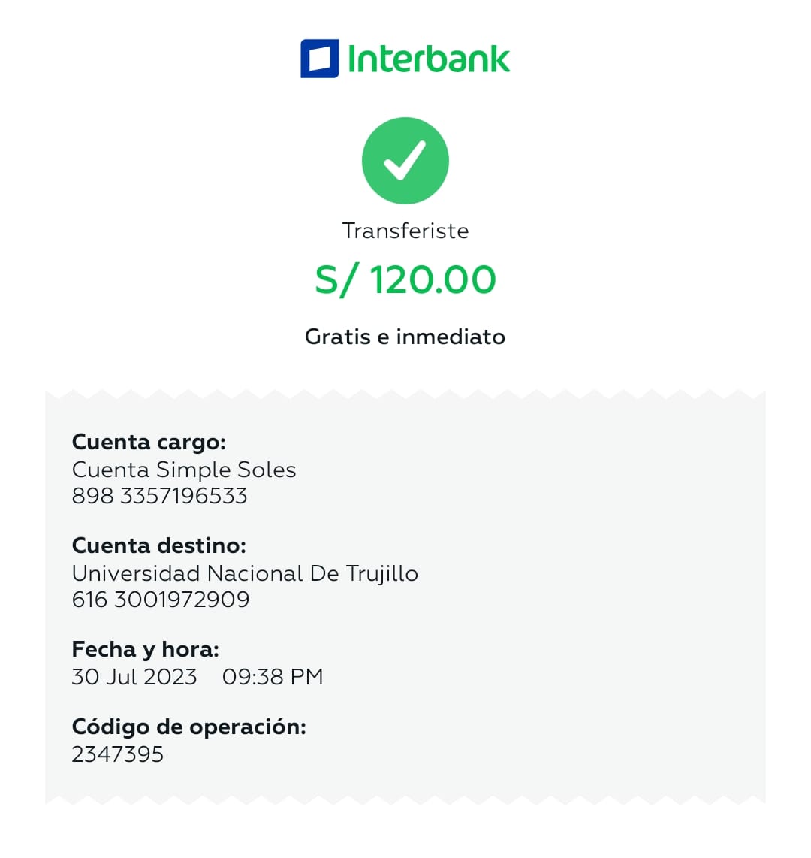Select the Cuenta Simple Soles account name
Screen dimensions: 811x858
click(184, 470)
